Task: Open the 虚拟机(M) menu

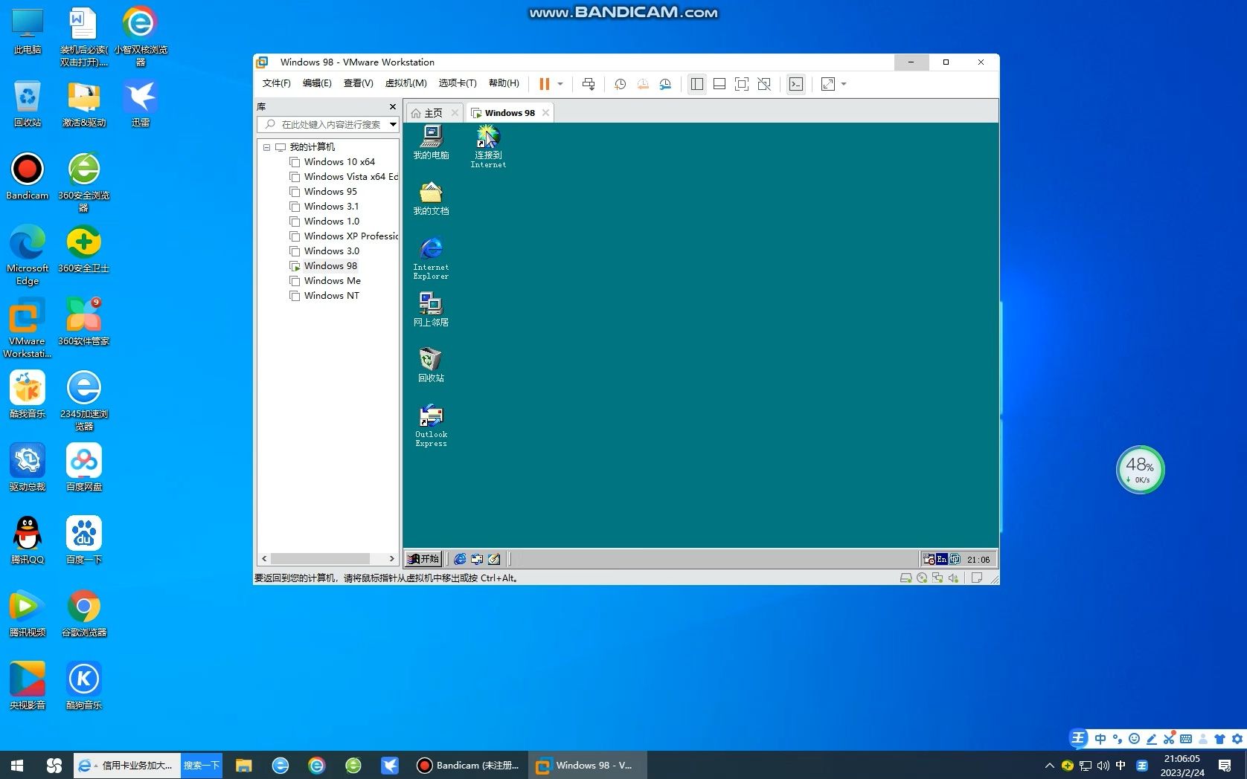Action: [x=405, y=83]
